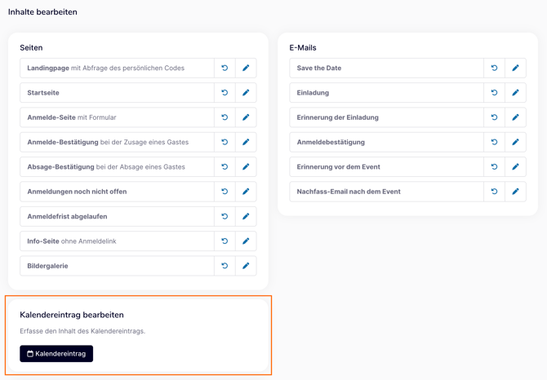Edit Erinnerung vor dem Event email
This screenshot has width=547, height=380.
515,167
